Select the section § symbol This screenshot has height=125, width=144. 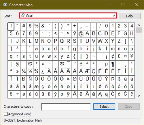(x=17, y=64)
